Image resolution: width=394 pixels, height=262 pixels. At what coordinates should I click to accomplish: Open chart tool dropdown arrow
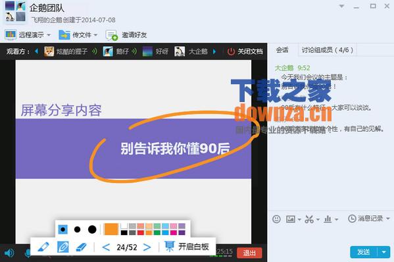pos(337,219)
